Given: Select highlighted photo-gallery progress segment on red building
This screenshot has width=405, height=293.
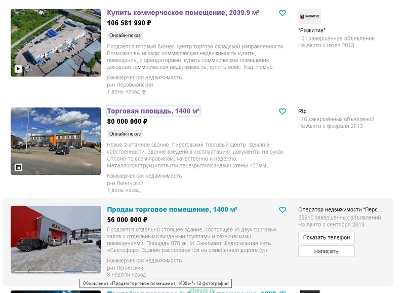Looking at the screenshot, I should coord(73,272).
